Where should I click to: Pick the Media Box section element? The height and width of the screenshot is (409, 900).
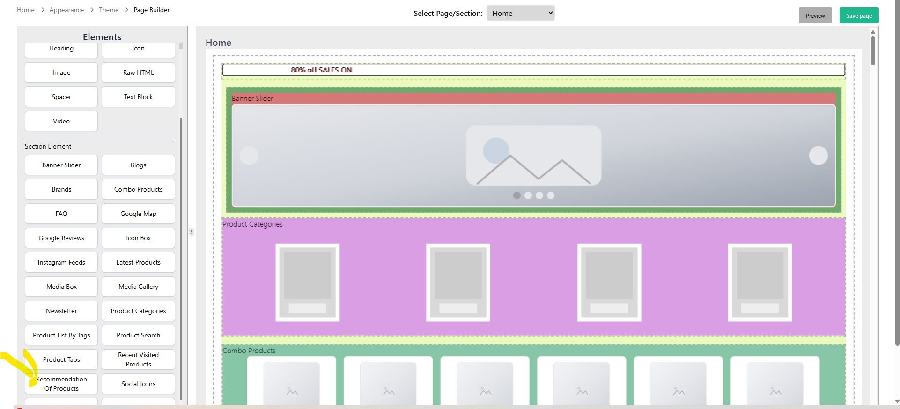(61, 287)
